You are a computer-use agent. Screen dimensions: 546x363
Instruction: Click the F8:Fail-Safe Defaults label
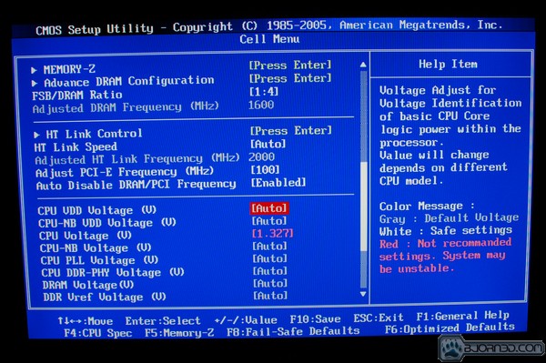pos(293,331)
